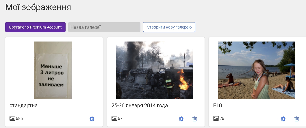The image size is (306, 128).
Task: Click image count icon next to 25
Action: pos(216,118)
